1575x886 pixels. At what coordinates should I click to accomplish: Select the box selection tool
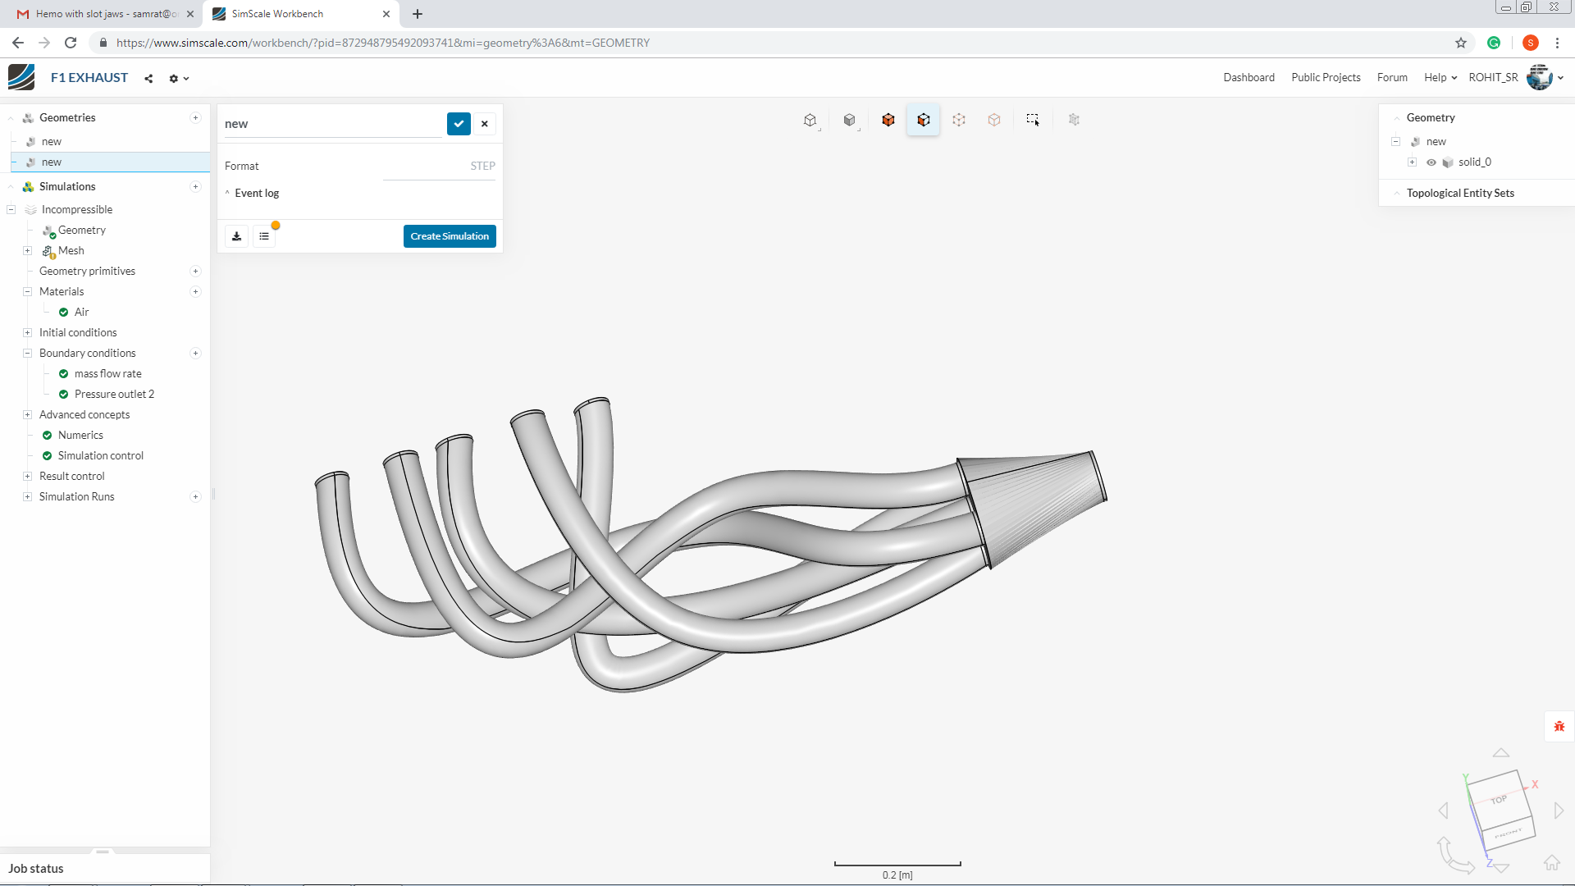1032,120
